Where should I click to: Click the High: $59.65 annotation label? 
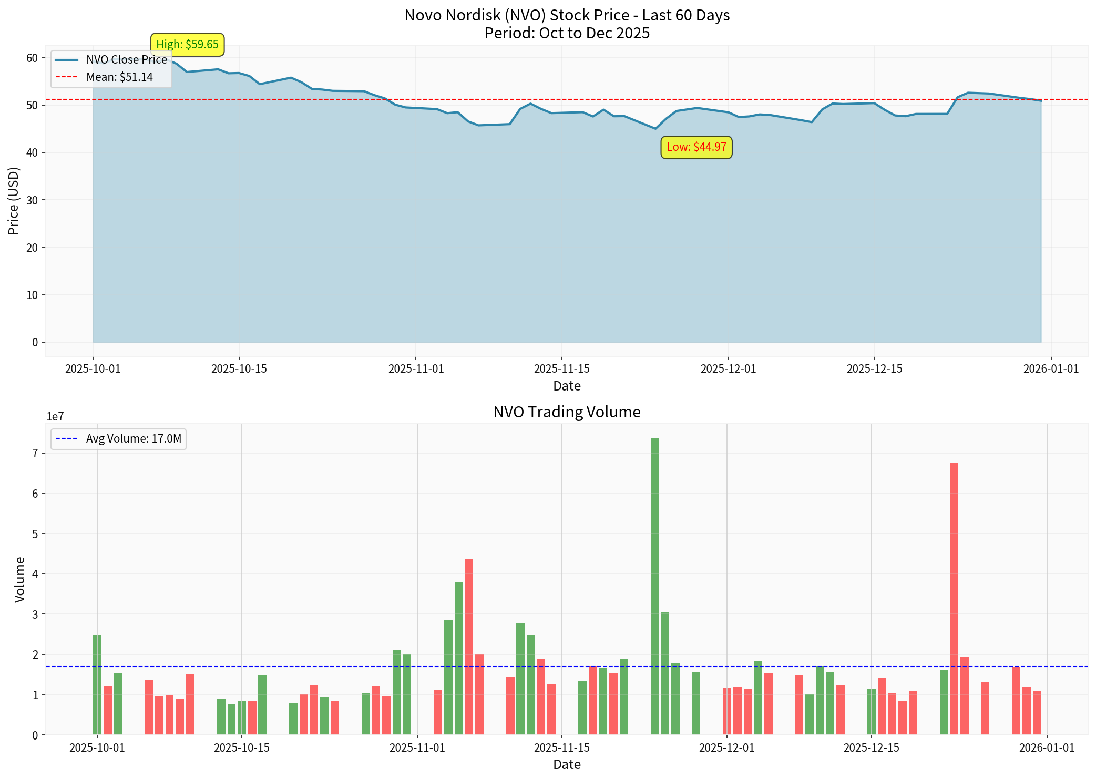point(187,45)
